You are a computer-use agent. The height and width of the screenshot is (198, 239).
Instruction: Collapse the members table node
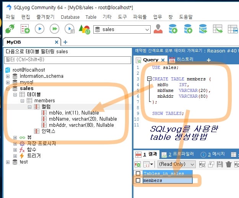coord(23,101)
